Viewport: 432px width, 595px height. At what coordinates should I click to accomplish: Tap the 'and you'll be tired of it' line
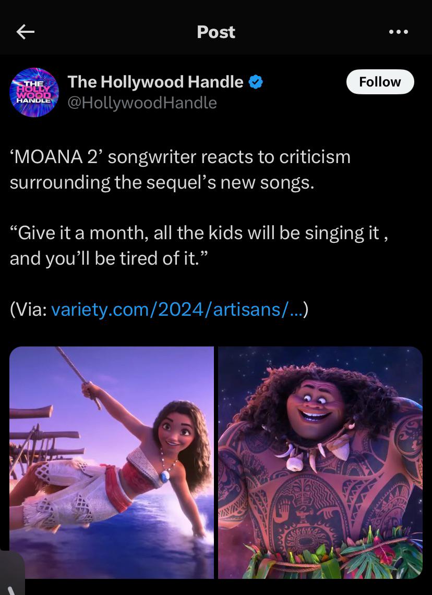[109, 258]
